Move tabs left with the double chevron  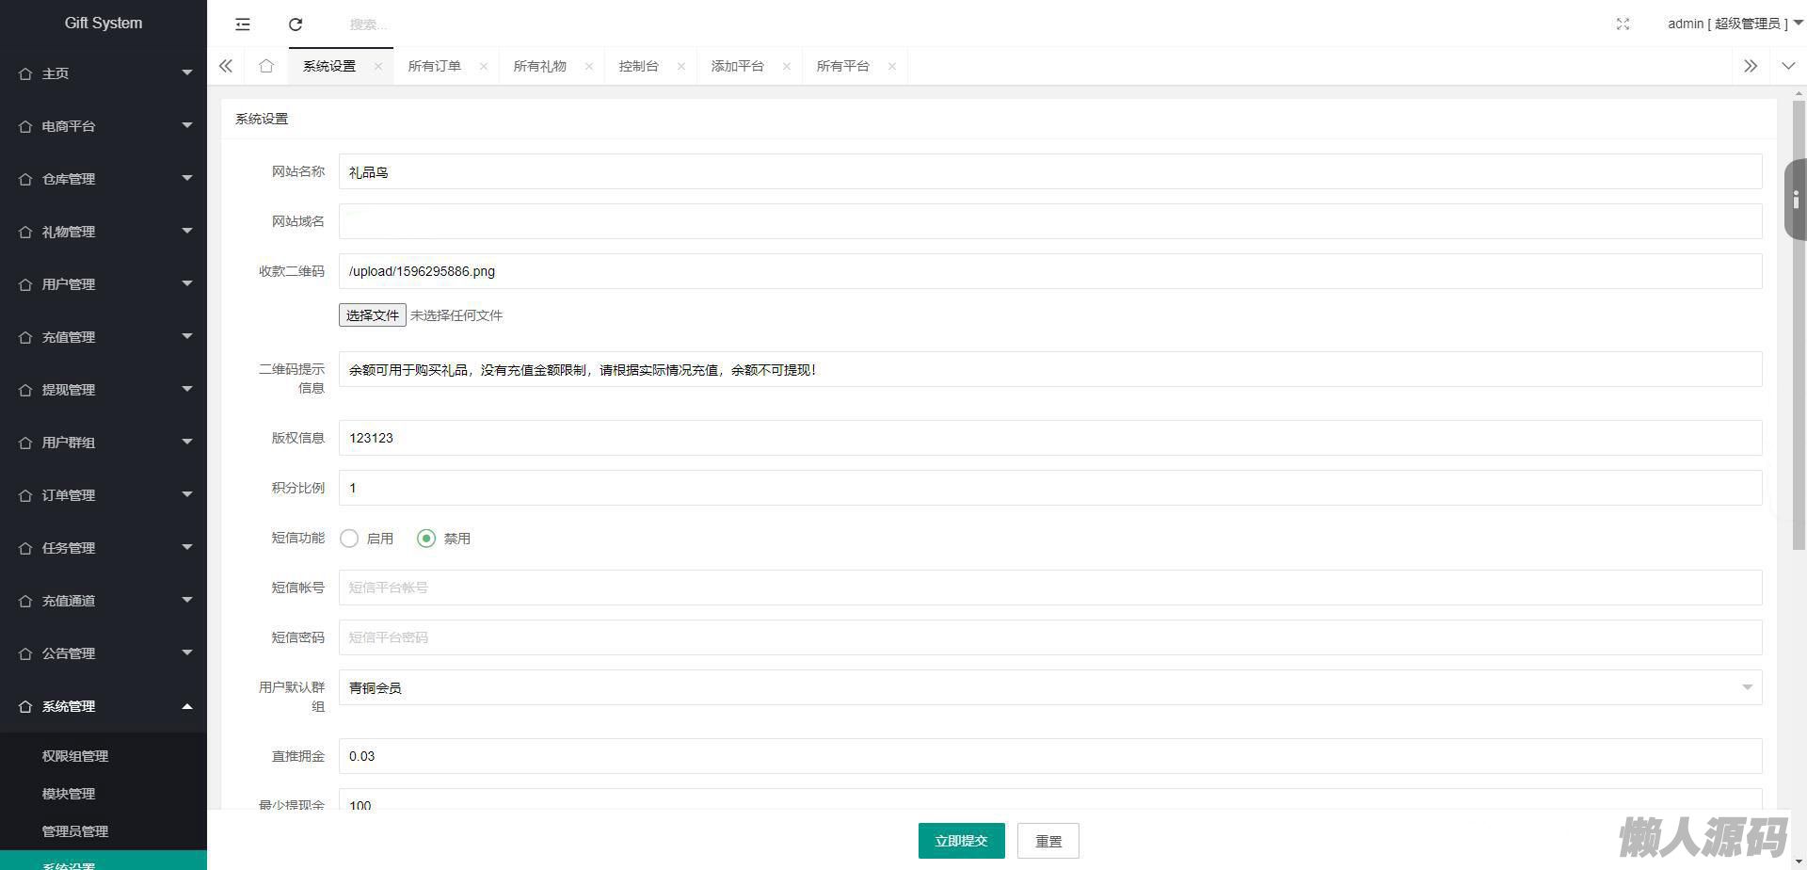226,66
